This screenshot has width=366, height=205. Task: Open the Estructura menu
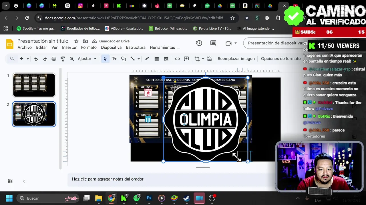136,48
